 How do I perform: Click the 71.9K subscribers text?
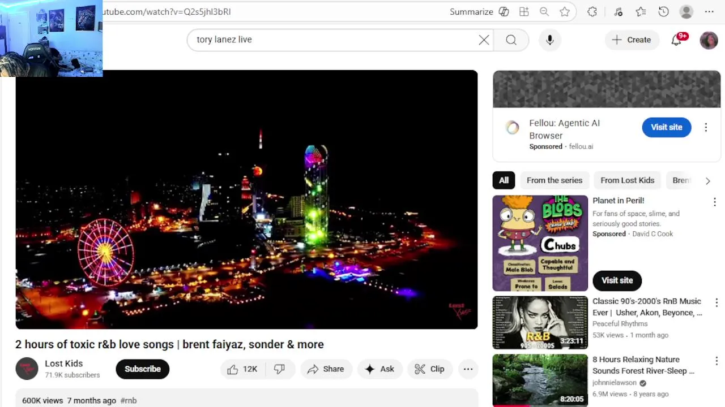click(72, 375)
